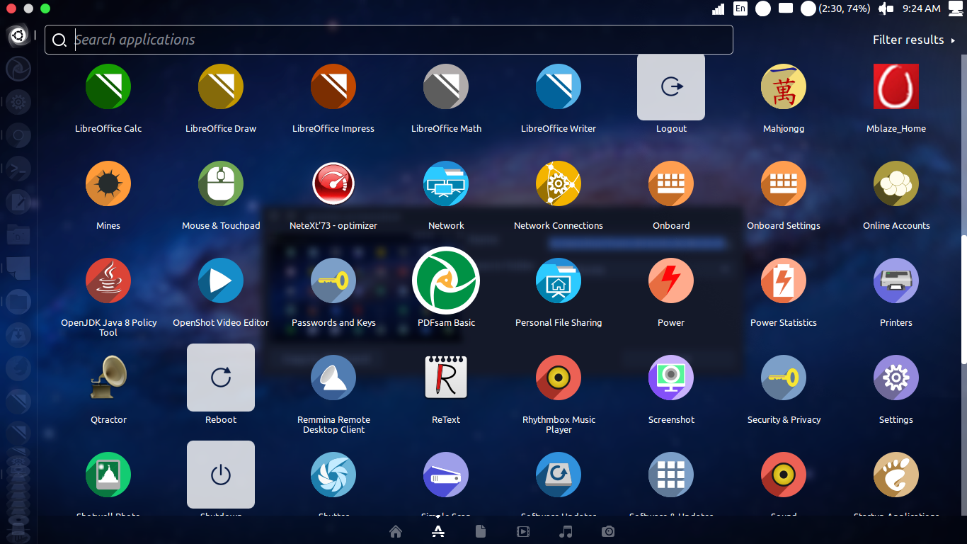Switch to the Photos lens tab

[x=608, y=531]
